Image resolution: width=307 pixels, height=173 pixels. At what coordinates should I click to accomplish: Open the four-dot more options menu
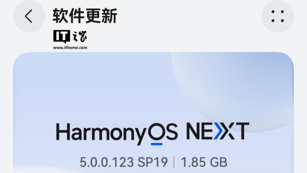[x=278, y=16]
